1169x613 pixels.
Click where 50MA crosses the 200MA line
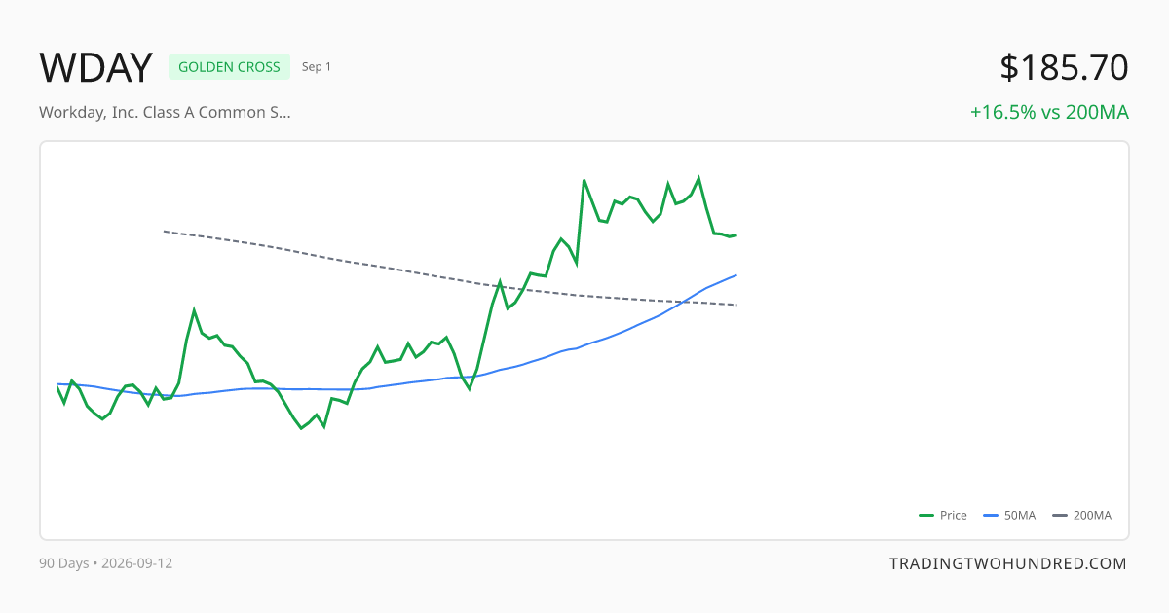coord(686,301)
